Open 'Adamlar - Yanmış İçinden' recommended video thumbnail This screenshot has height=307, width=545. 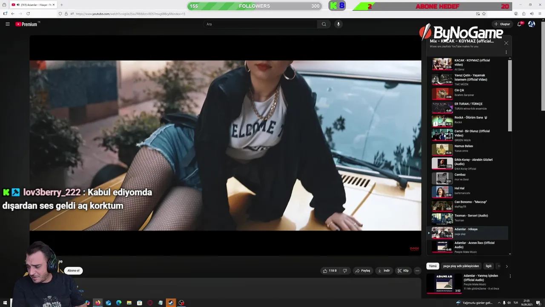click(x=444, y=283)
